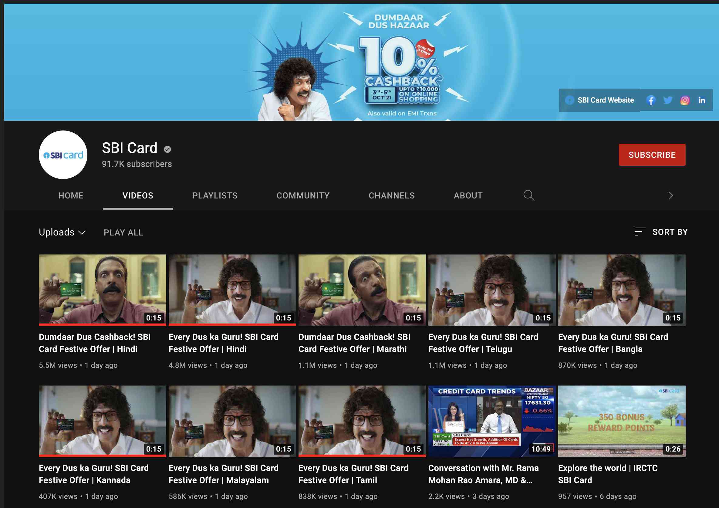The image size is (719, 508).
Task: Click the Sort By lines icon
Action: click(640, 232)
